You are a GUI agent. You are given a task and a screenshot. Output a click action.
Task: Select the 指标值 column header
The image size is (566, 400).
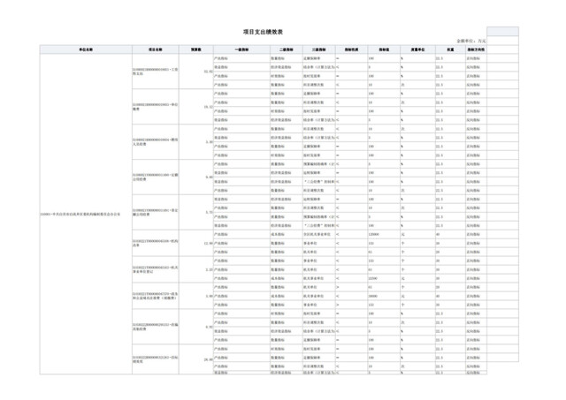point(384,49)
